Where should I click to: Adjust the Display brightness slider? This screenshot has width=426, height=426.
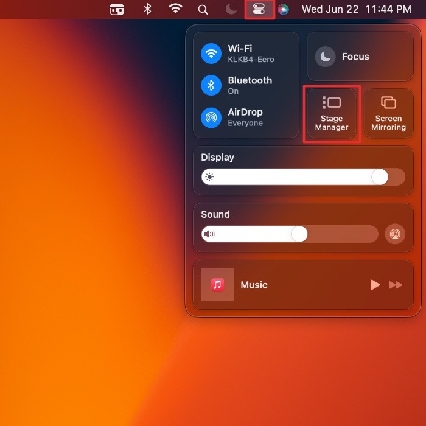(303, 177)
